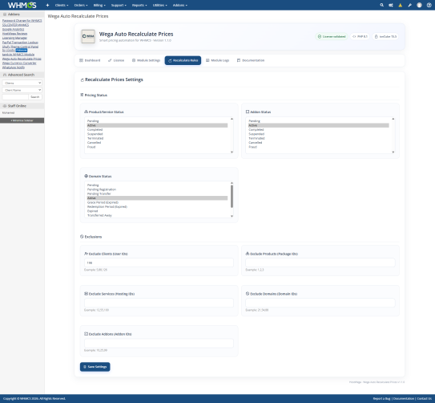Click the Recalculate Prices Settings refresh icon
Screen dimensions: 435x403
tap(83, 80)
